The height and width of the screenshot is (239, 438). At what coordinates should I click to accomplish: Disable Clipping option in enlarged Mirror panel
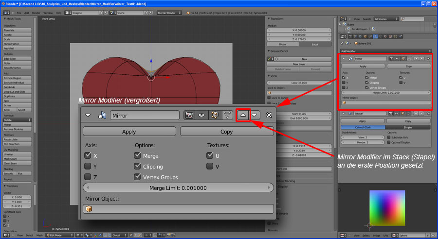tap(138, 166)
